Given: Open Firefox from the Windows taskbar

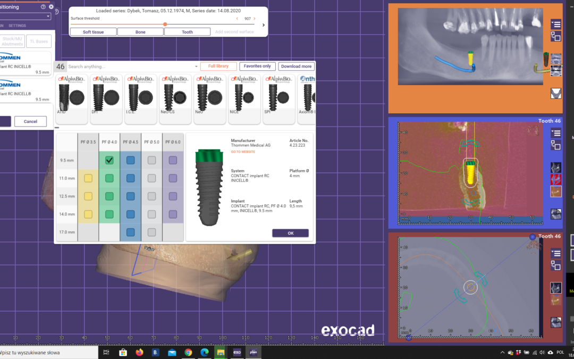Looking at the screenshot, I should (140, 352).
